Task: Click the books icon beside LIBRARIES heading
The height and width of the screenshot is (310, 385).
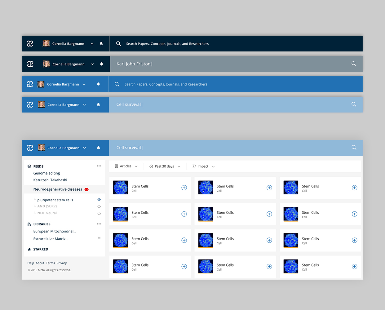Action: (29, 224)
